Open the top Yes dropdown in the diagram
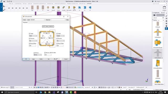Screen dimensions: 168x94 [x=48, y=33]
